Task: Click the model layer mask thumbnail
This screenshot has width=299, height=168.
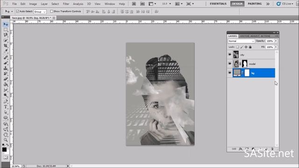Action: coord(245,63)
